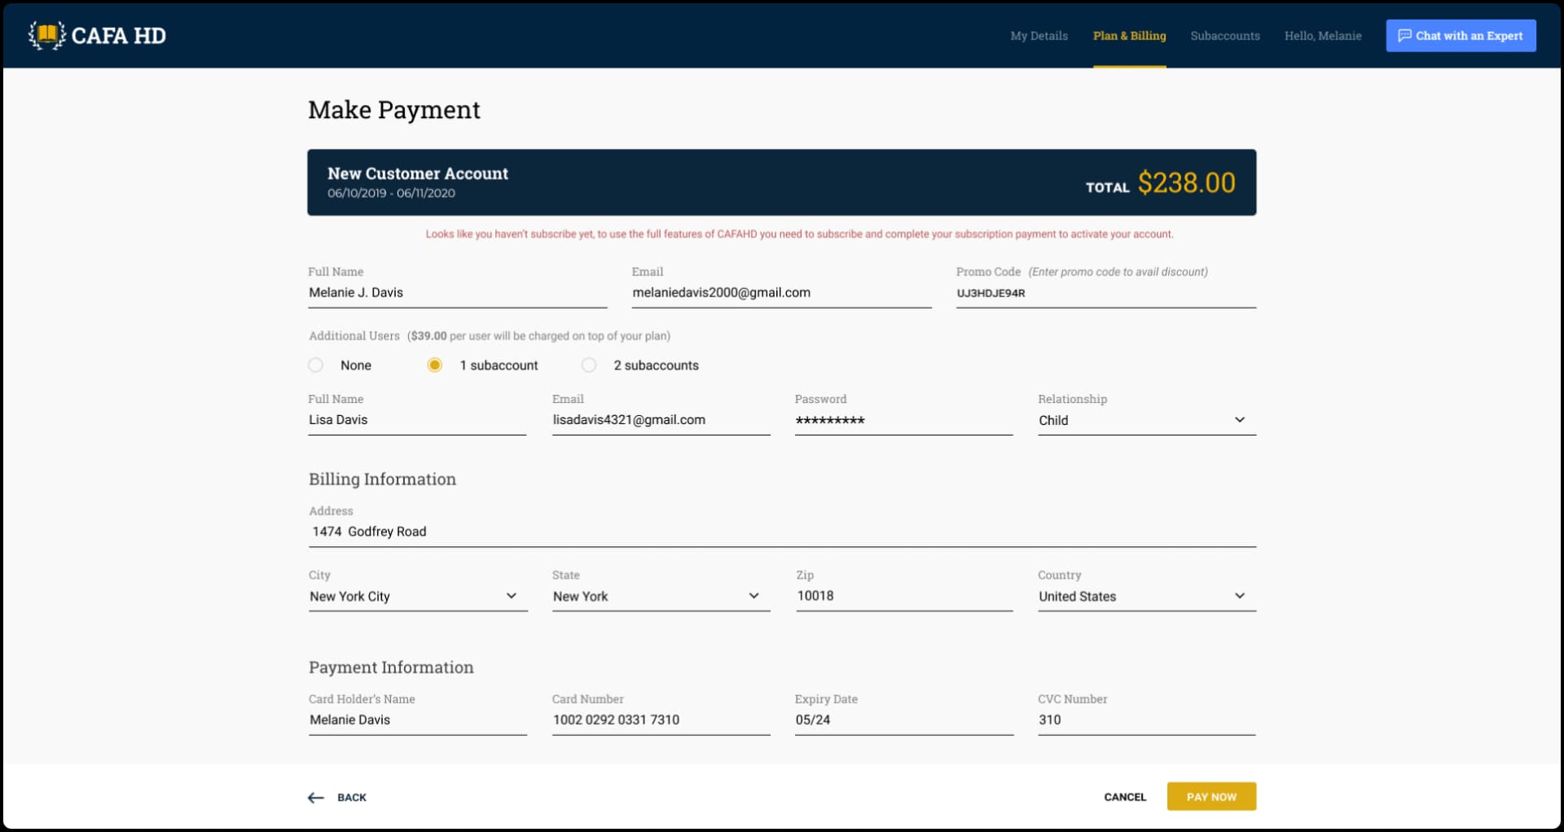Viewport: 1564px width, 832px height.
Task: Select the Plan & Billing tab
Action: [x=1129, y=35]
